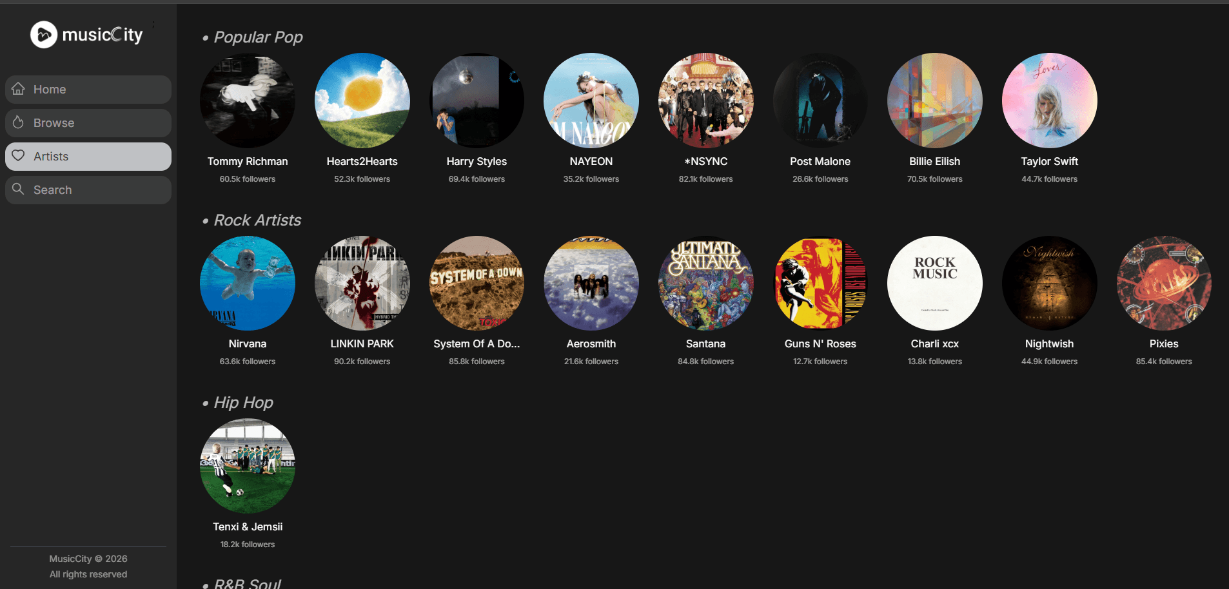
Task: Click the Search magnifier icon
Action: coord(18,189)
